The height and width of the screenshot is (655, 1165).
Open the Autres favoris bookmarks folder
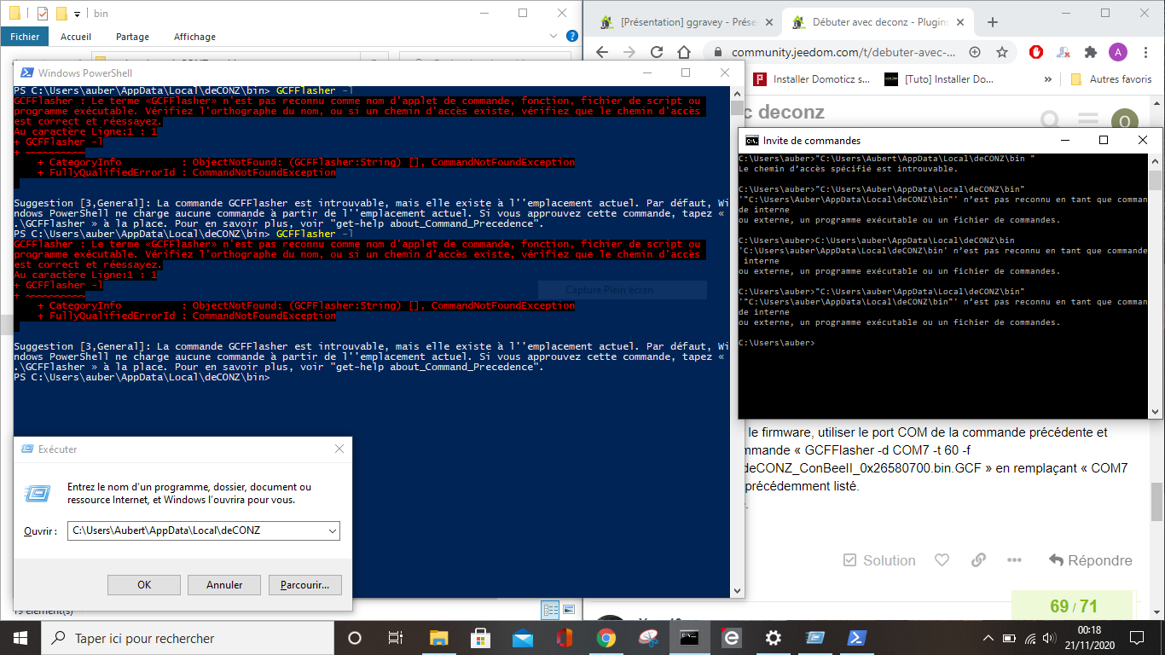tap(1110, 79)
